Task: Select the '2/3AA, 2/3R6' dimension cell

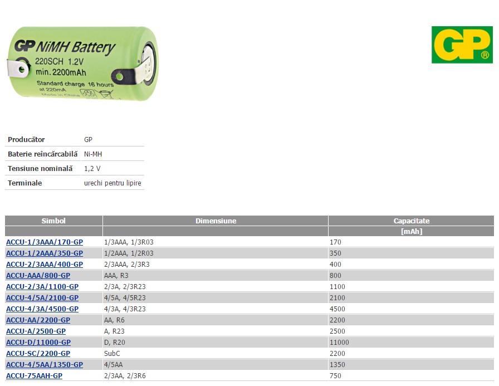Action: coord(216,376)
